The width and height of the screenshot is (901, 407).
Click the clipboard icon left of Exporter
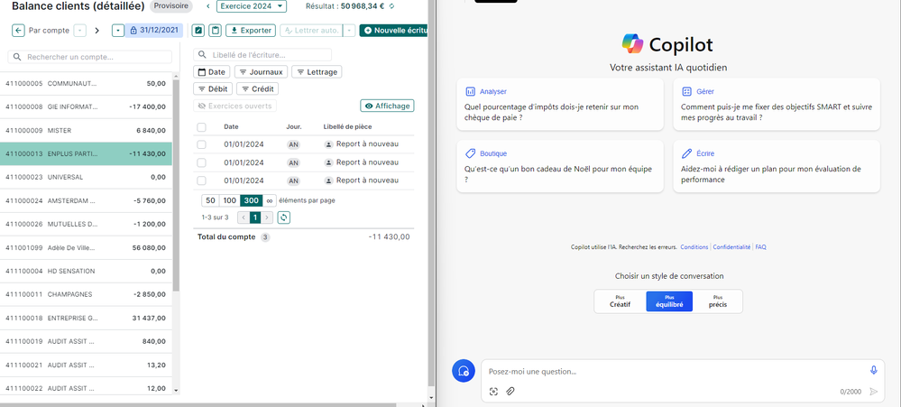tap(215, 31)
